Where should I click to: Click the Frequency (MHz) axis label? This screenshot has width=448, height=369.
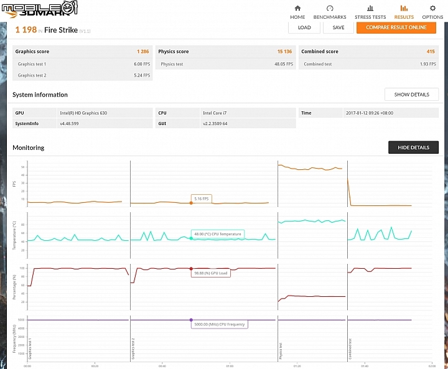14,339
